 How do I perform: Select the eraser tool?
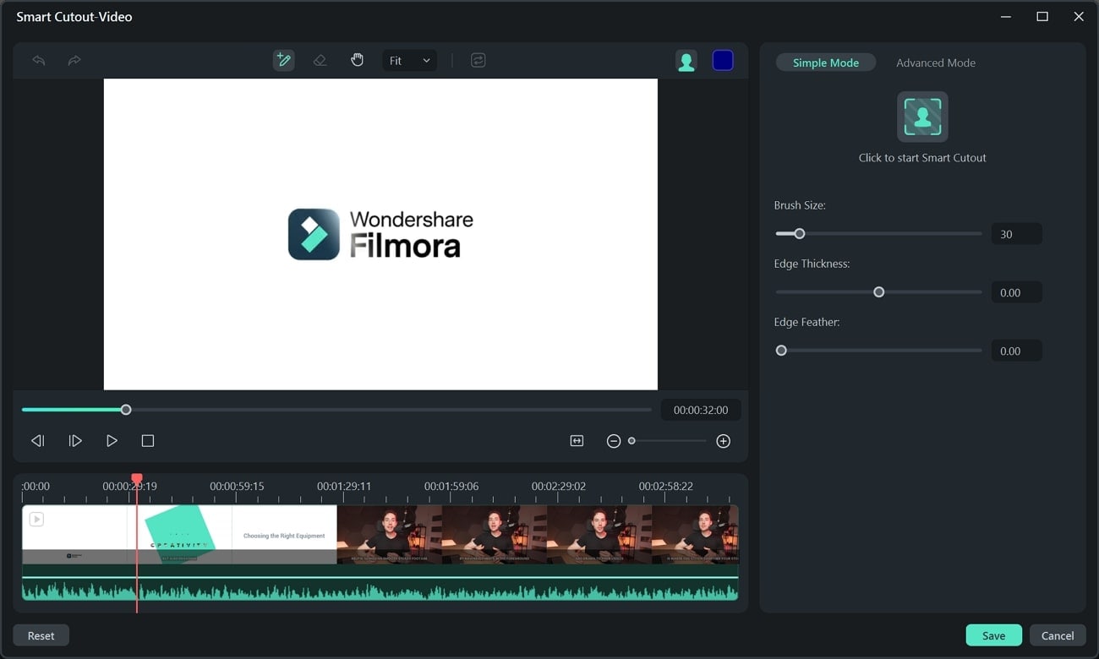320,61
